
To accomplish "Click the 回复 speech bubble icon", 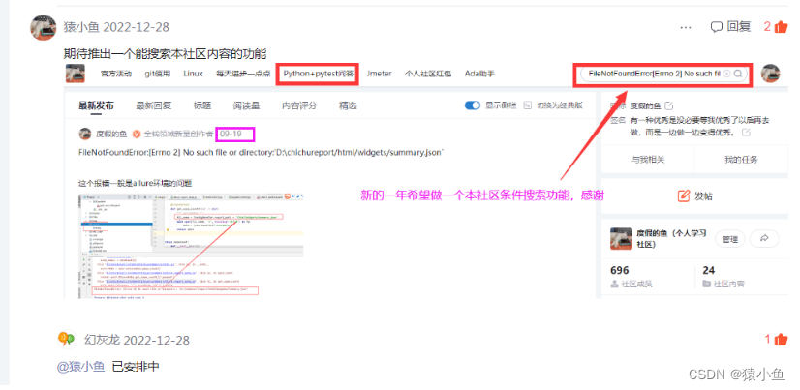I will pos(717,27).
